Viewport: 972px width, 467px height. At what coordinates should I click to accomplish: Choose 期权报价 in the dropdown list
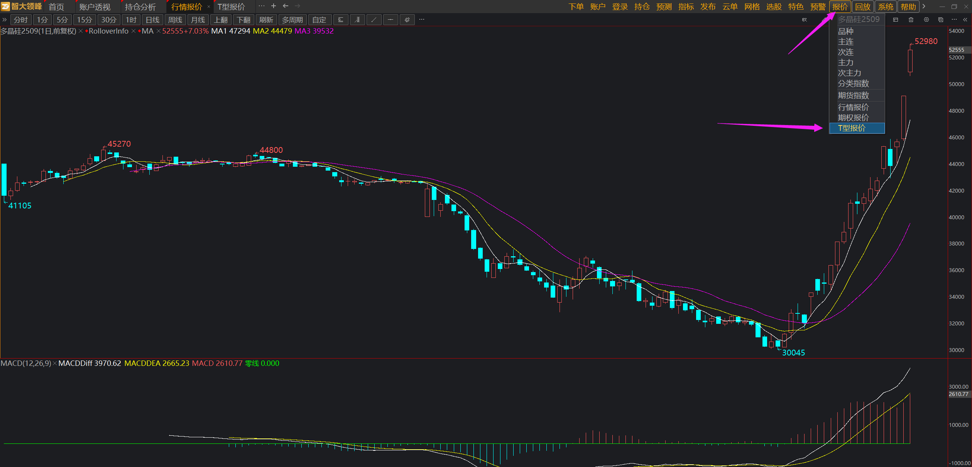click(857, 118)
